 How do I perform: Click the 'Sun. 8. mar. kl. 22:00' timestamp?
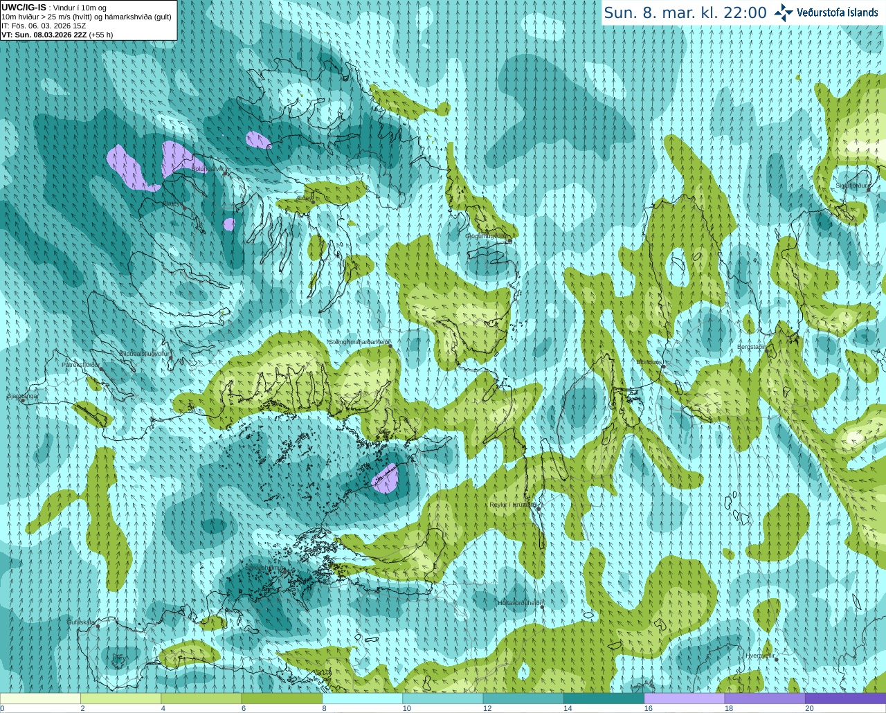click(x=685, y=12)
